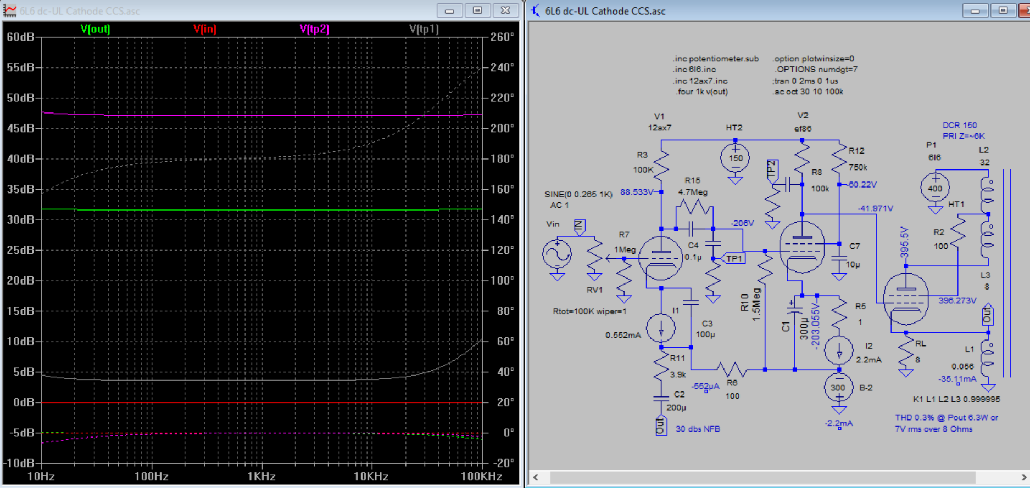Click the V(in) trace label

205,29
